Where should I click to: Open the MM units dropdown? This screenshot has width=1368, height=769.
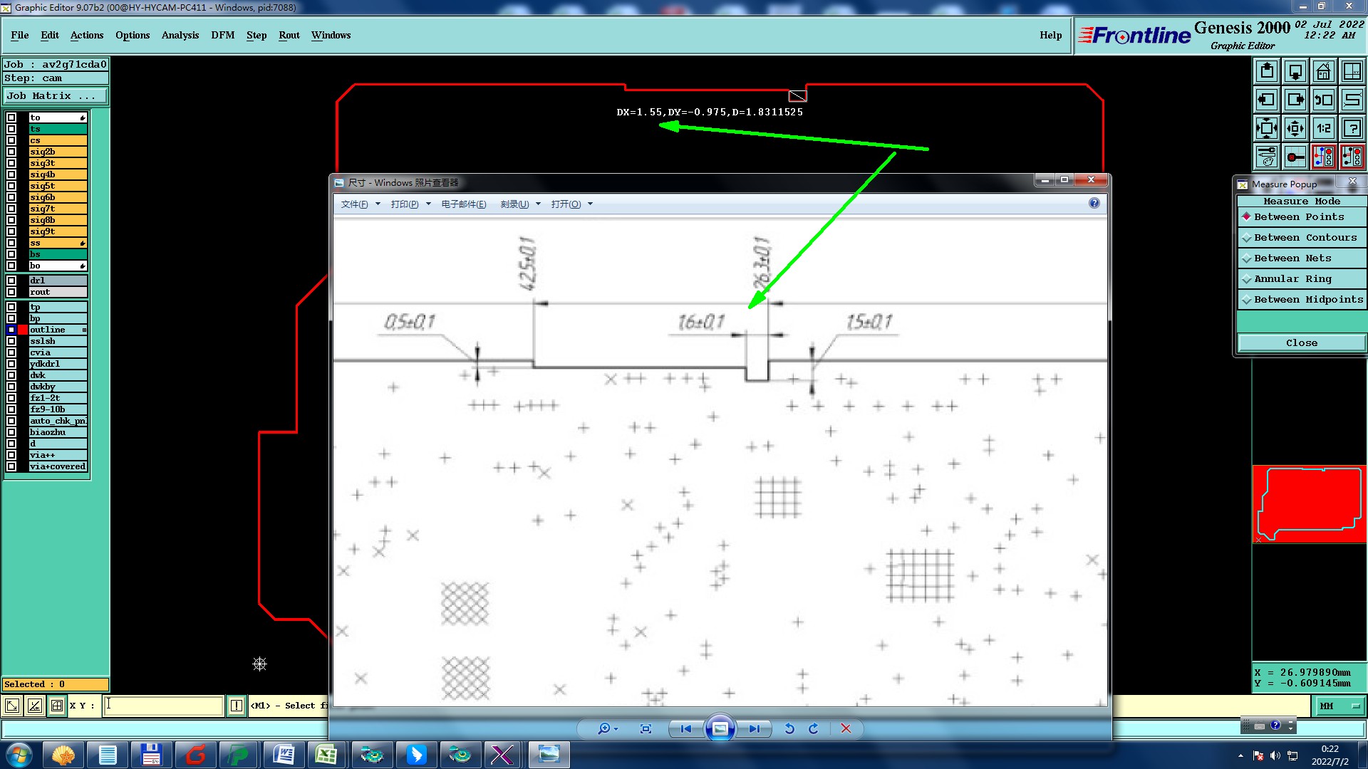point(1339,706)
